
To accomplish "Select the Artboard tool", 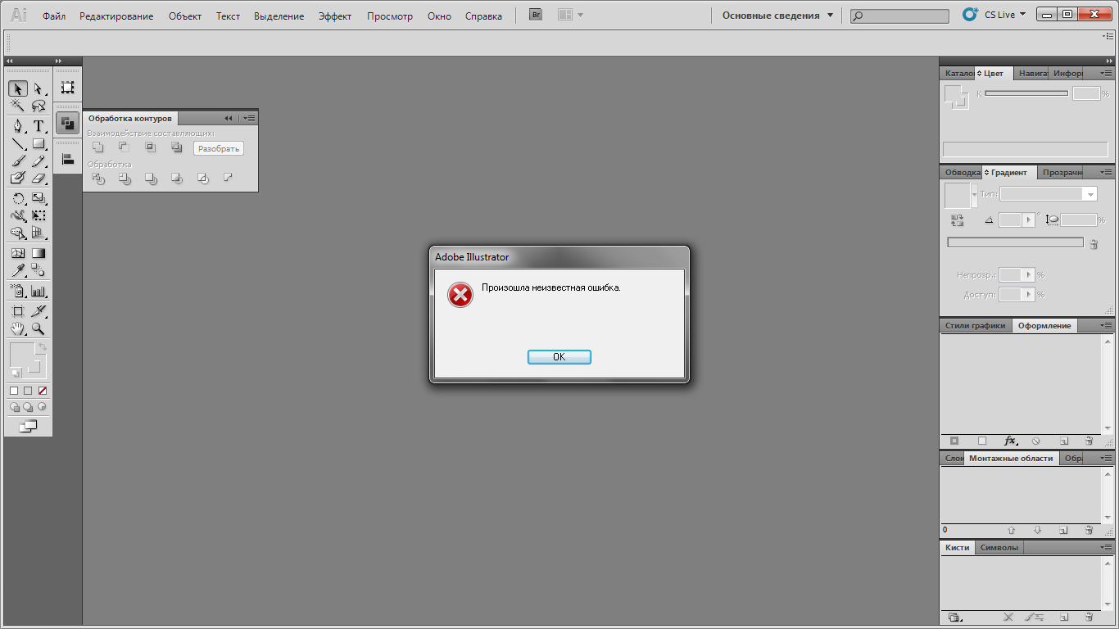I will 18,311.
